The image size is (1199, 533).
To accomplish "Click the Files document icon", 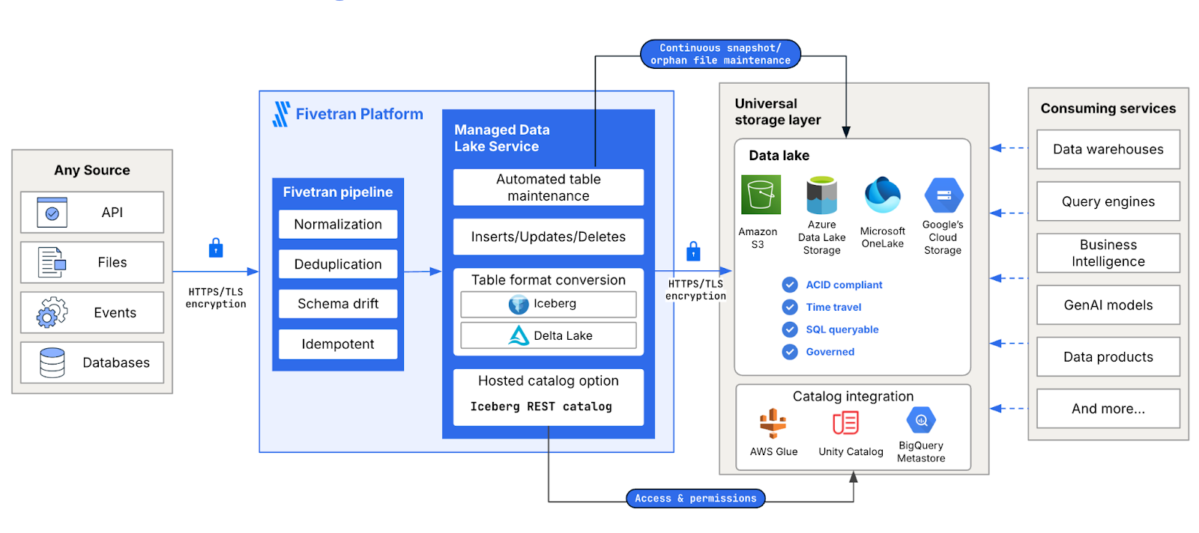I will tap(52, 262).
